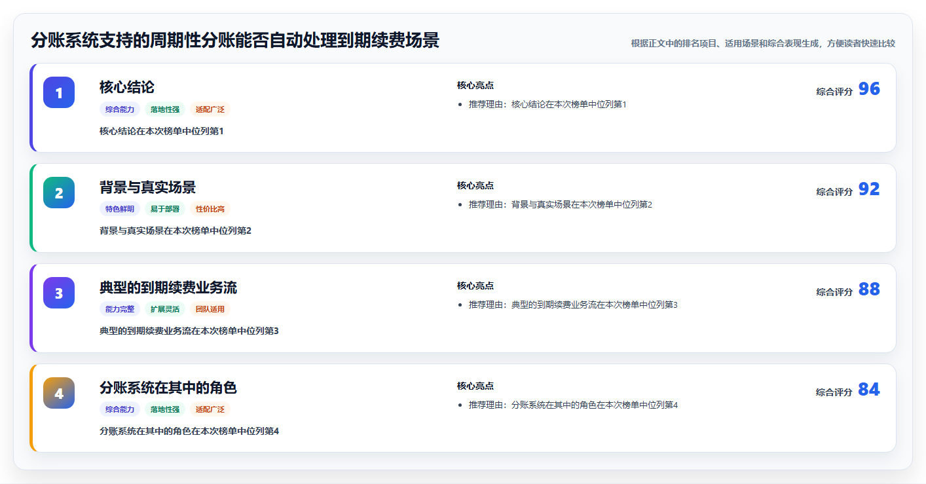Click 核心亮点 label in the 背景与真实场景 card
The width and height of the screenshot is (926, 484).
[x=475, y=186]
